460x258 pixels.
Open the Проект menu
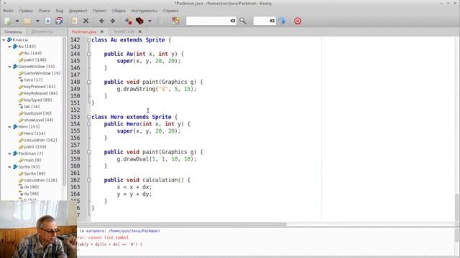[x=99, y=11]
